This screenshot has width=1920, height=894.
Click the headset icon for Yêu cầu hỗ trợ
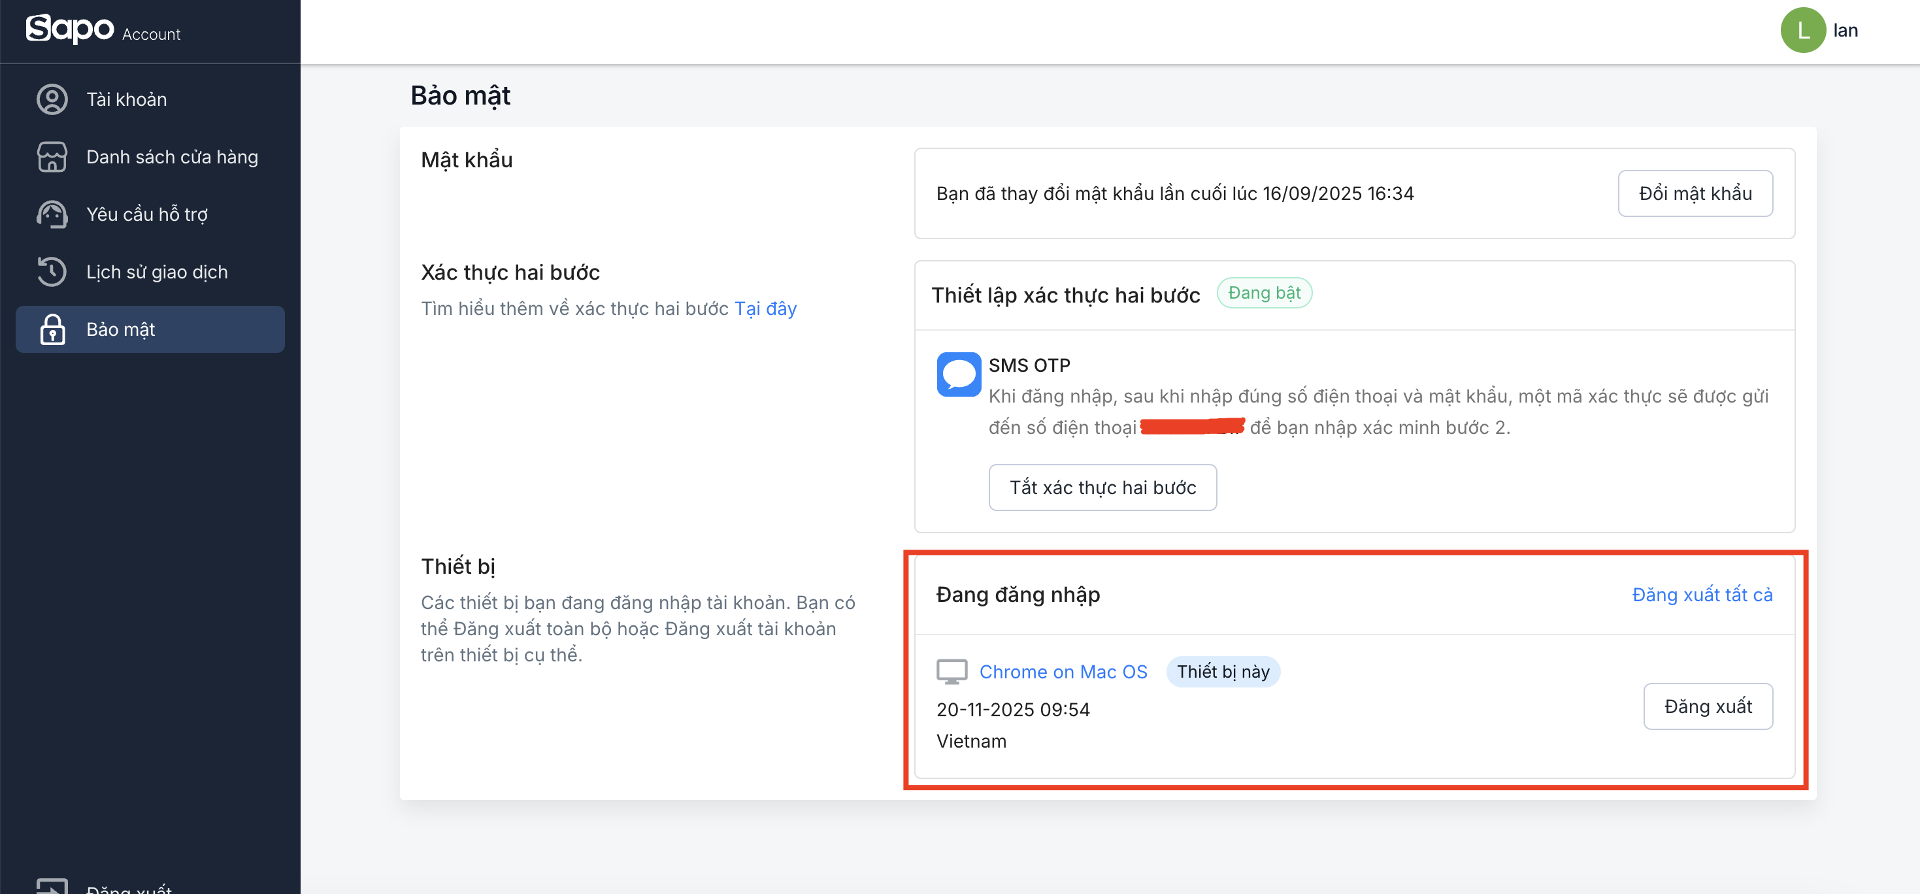coord(52,214)
